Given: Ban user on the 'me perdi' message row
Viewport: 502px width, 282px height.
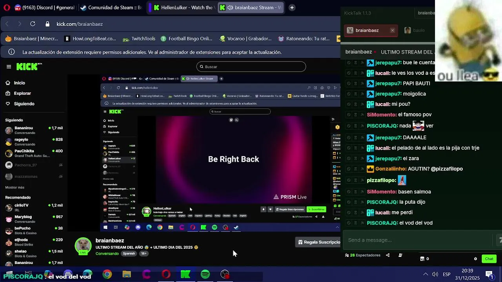Looking at the screenshot, I should [x=349, y=213].
